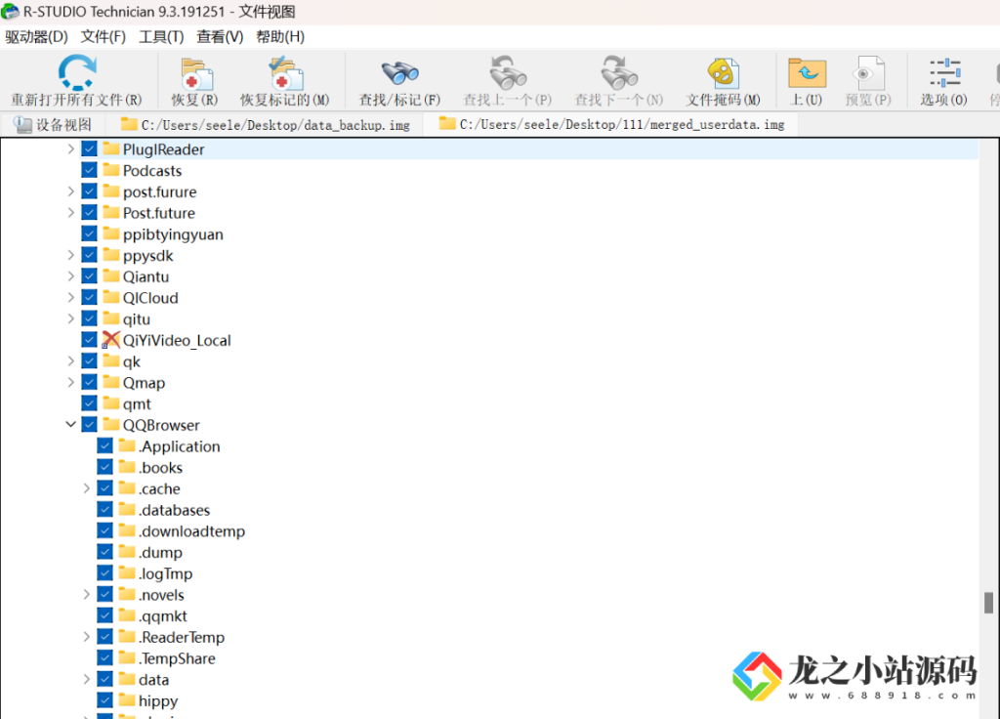
Task: Uncheck the PlugIReader checkbox
Action: click(89, 148)
